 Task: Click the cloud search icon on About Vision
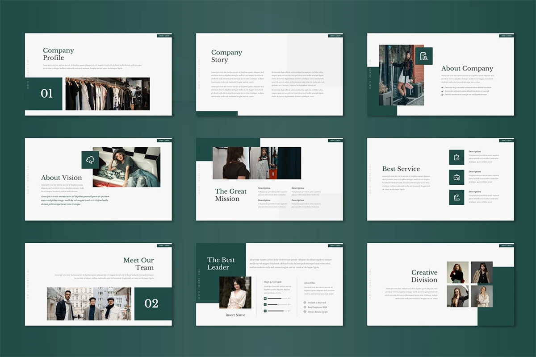tap(90, 160)
